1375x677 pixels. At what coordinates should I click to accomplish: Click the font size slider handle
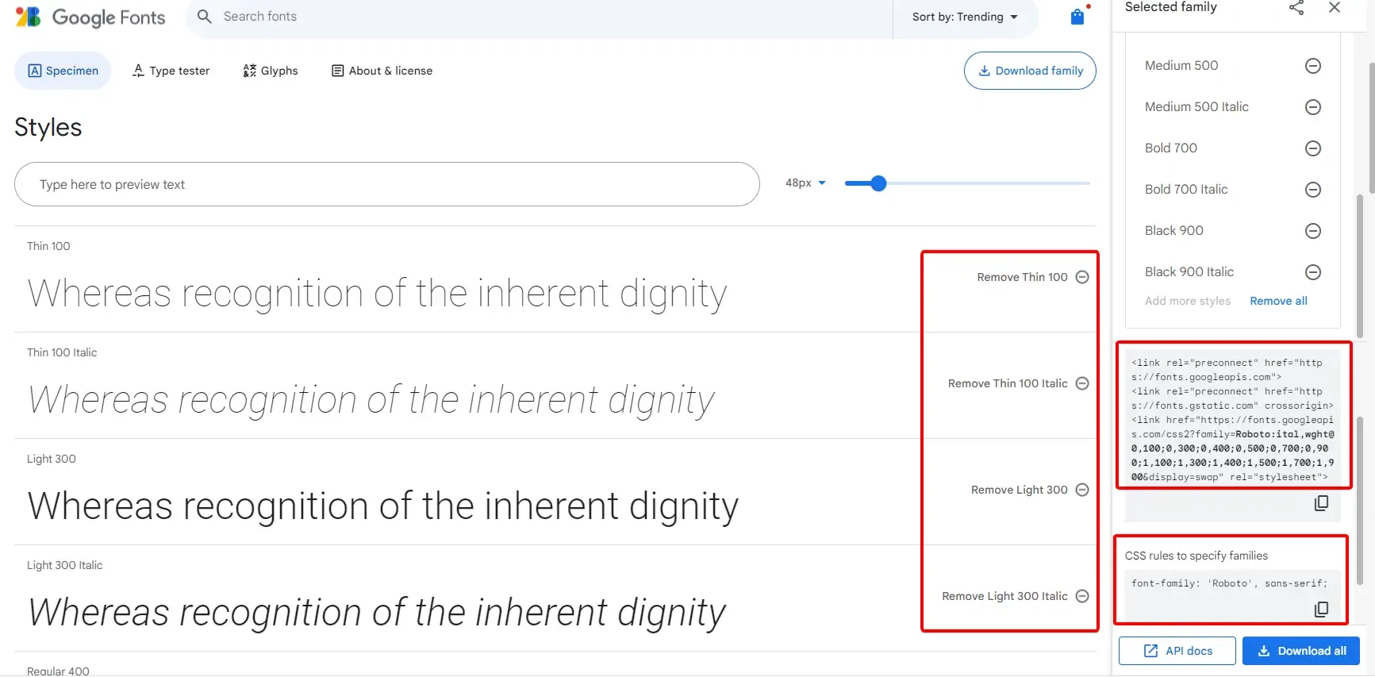877,183
